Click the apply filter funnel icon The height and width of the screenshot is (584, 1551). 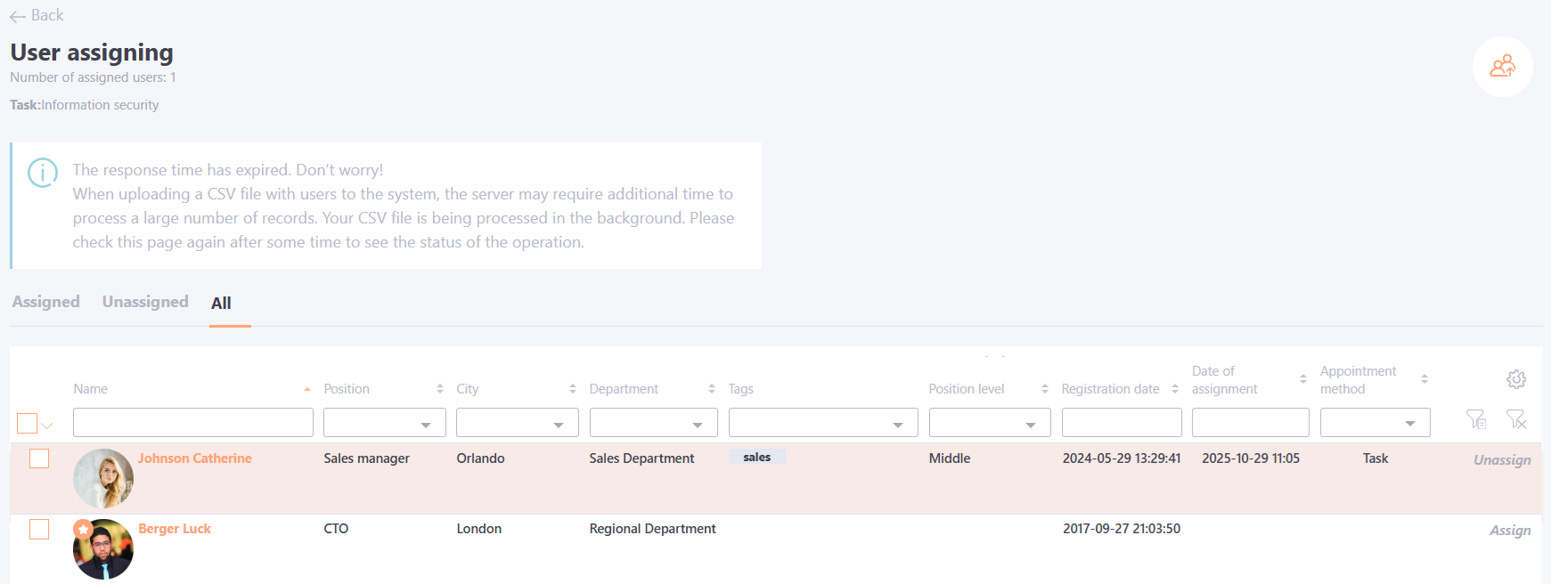pos(1475,419)
